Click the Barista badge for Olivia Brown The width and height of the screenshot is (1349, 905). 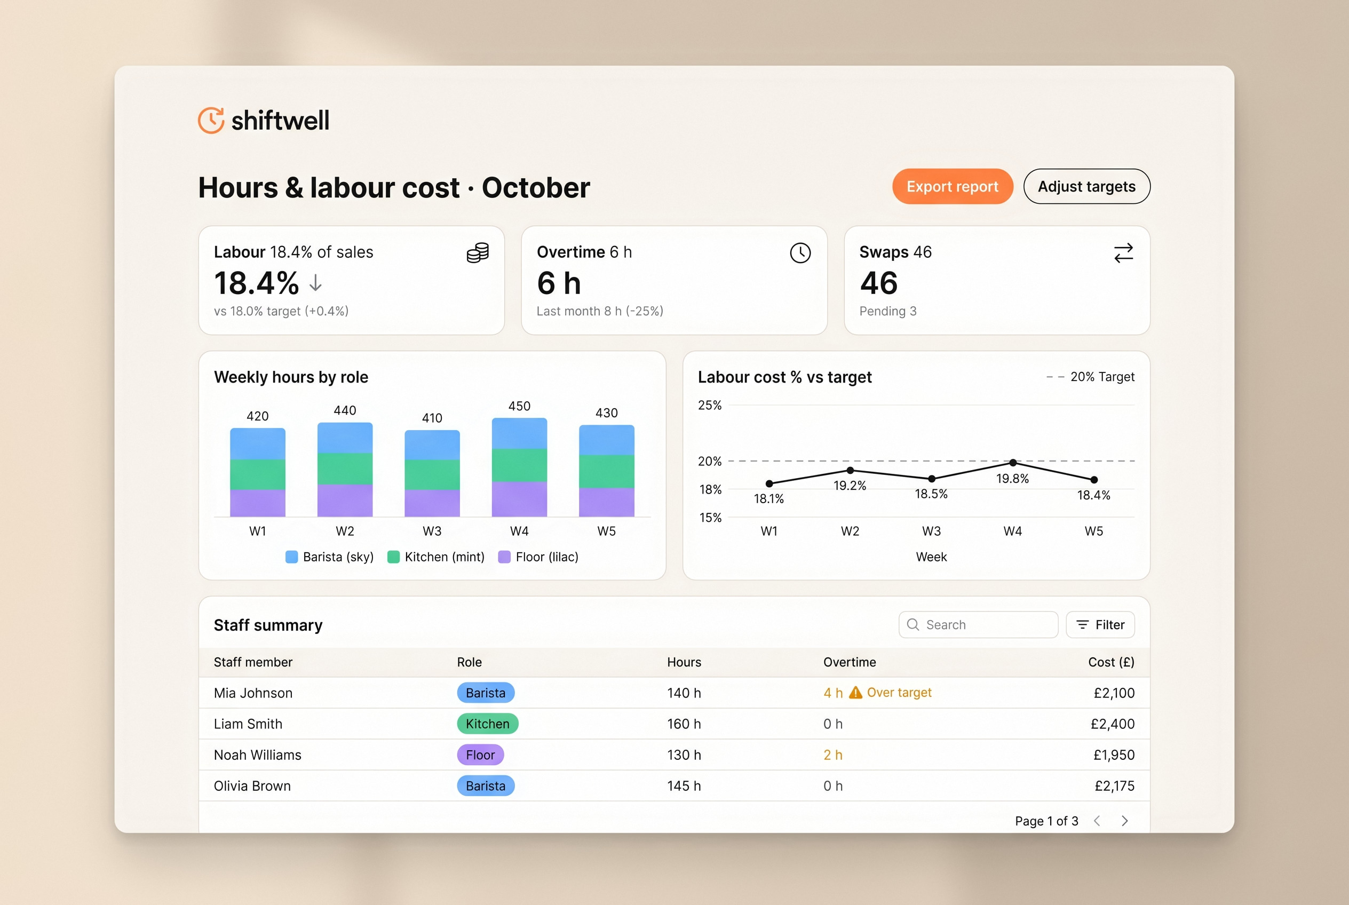tap(486, 785)
